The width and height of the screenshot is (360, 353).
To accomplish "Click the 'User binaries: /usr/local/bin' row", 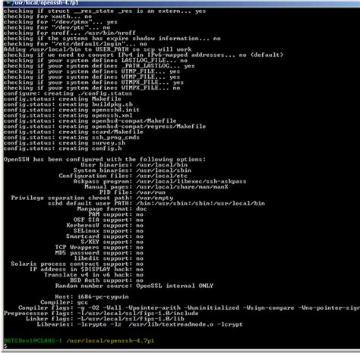I will tap(134, 165).
